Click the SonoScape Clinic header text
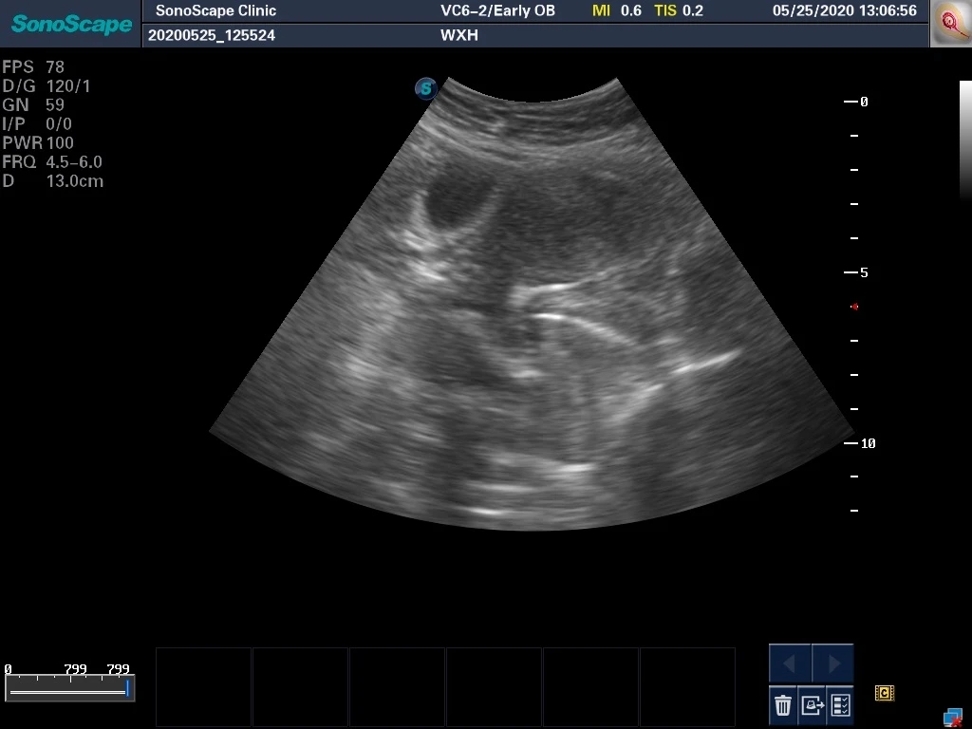 click(x=215, y=11)
